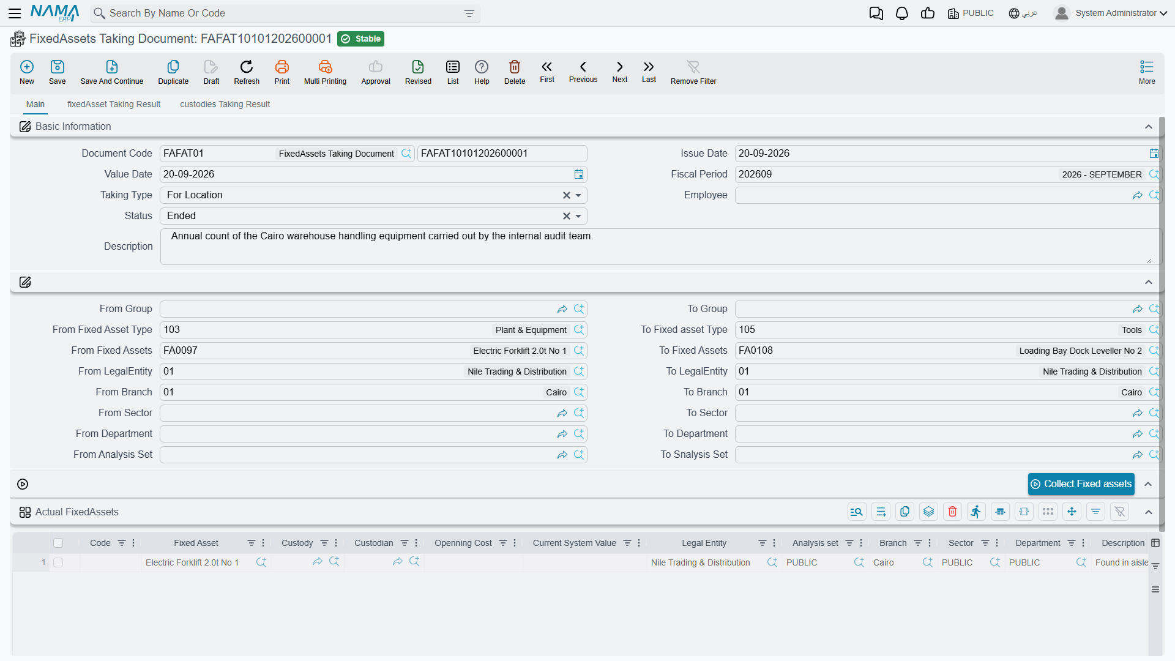Click the Revised icon
Image resolution: width=1175 pixels, height=661 pixels.
tap(418, 72)
